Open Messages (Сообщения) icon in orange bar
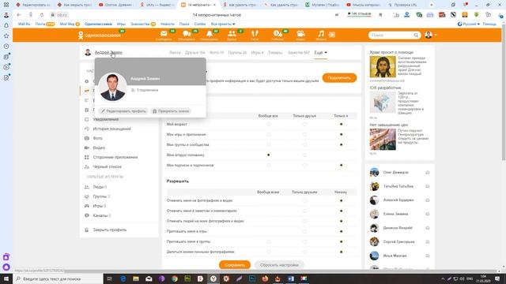The width and height of the screenshot is (506, 284). [164, 34]
